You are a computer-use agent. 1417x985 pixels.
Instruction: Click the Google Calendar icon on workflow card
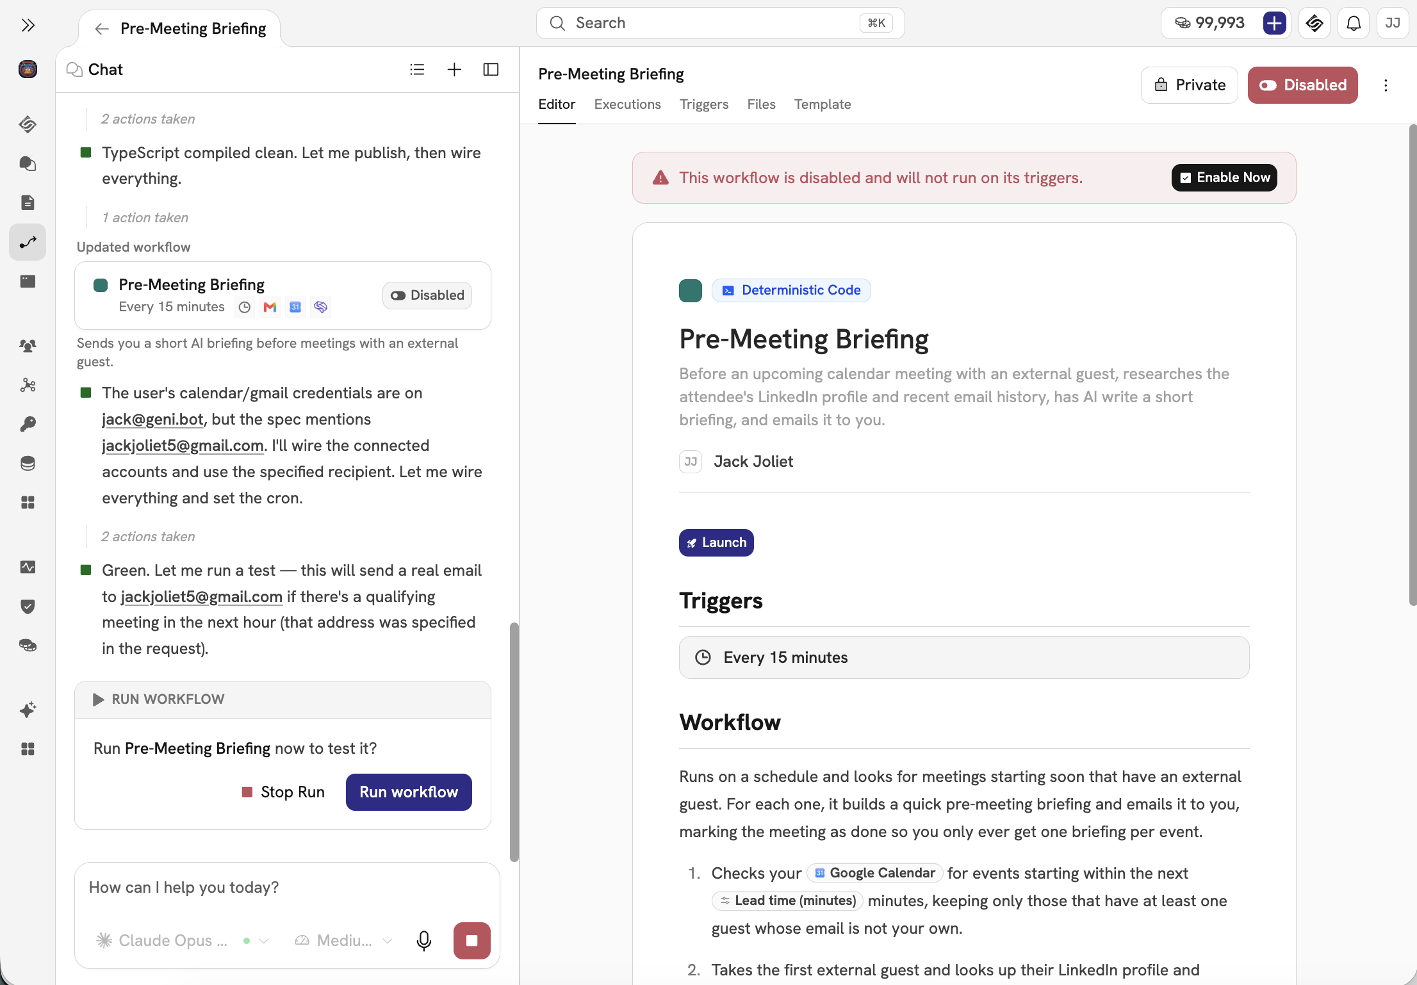295,307
